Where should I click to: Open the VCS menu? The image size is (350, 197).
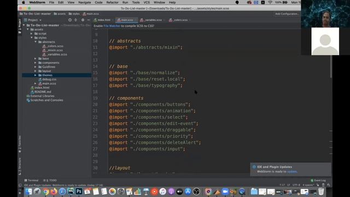click(x=147, y=2)
